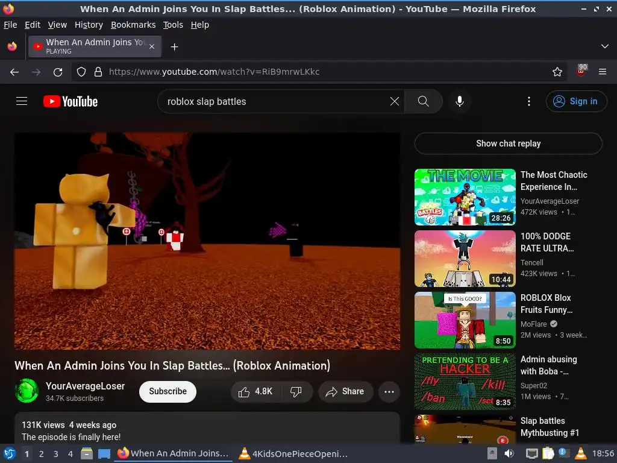
Task: Open the Edit menu
Action: point(33,25)
